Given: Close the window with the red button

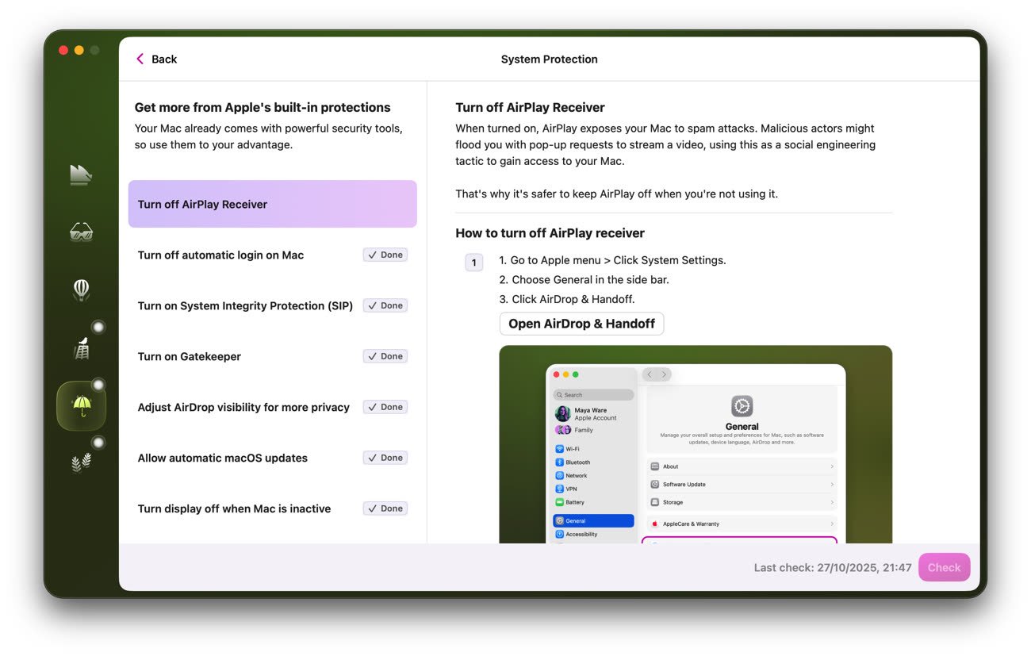Looking at the screenshot, I should click(x=63, y=51).
